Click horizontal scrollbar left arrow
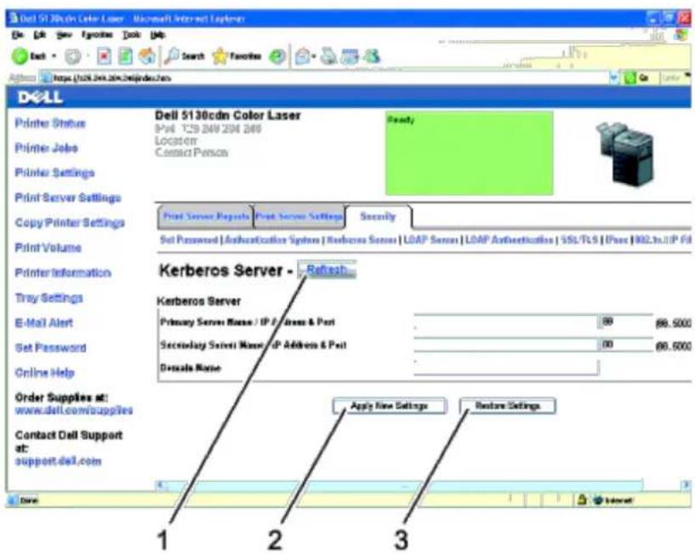The width and height of the screenshot is (695, 554). [x=162, y=485]
